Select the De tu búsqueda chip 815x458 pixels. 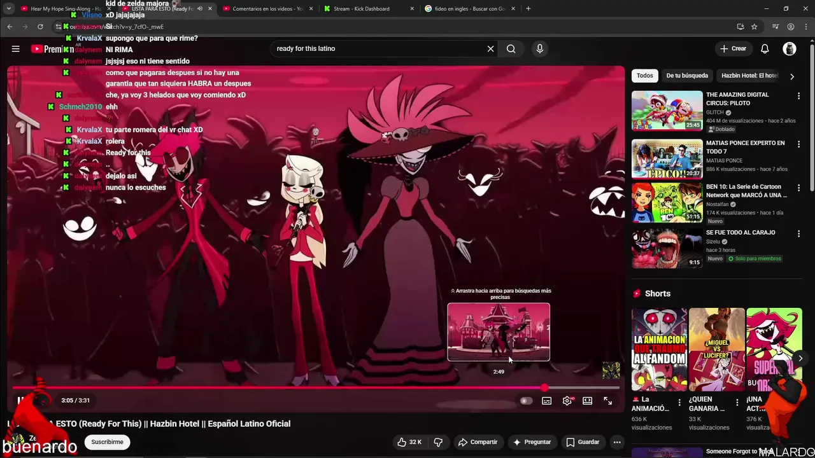pyautogui.click(x=687, y=76)
